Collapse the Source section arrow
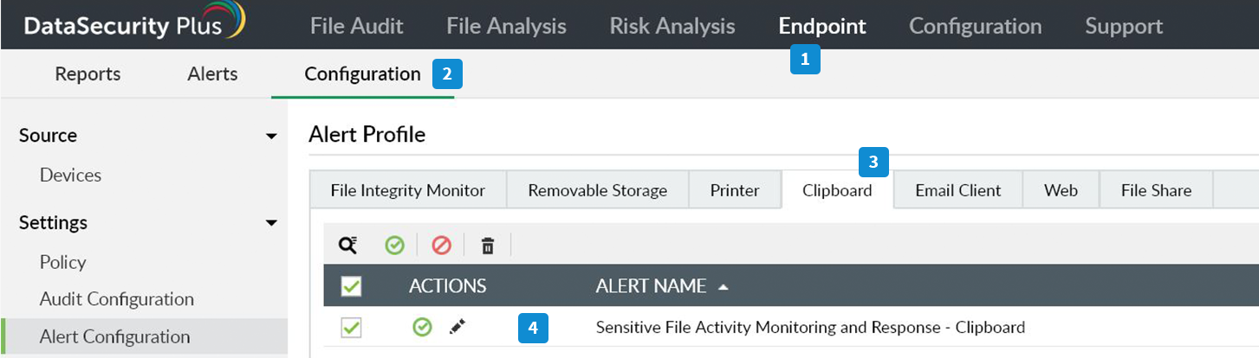 coord(271,137)
